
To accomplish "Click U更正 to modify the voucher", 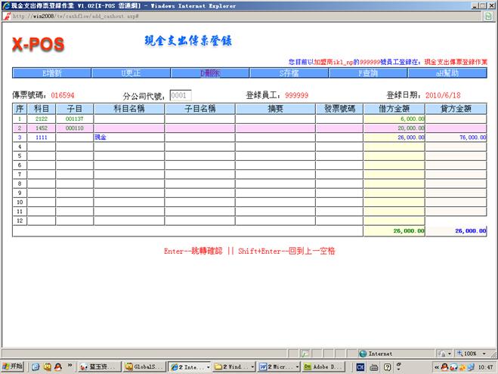I will [x=130, y=73].
